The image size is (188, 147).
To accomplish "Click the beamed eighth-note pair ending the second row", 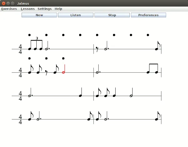I will pos(152,69).
